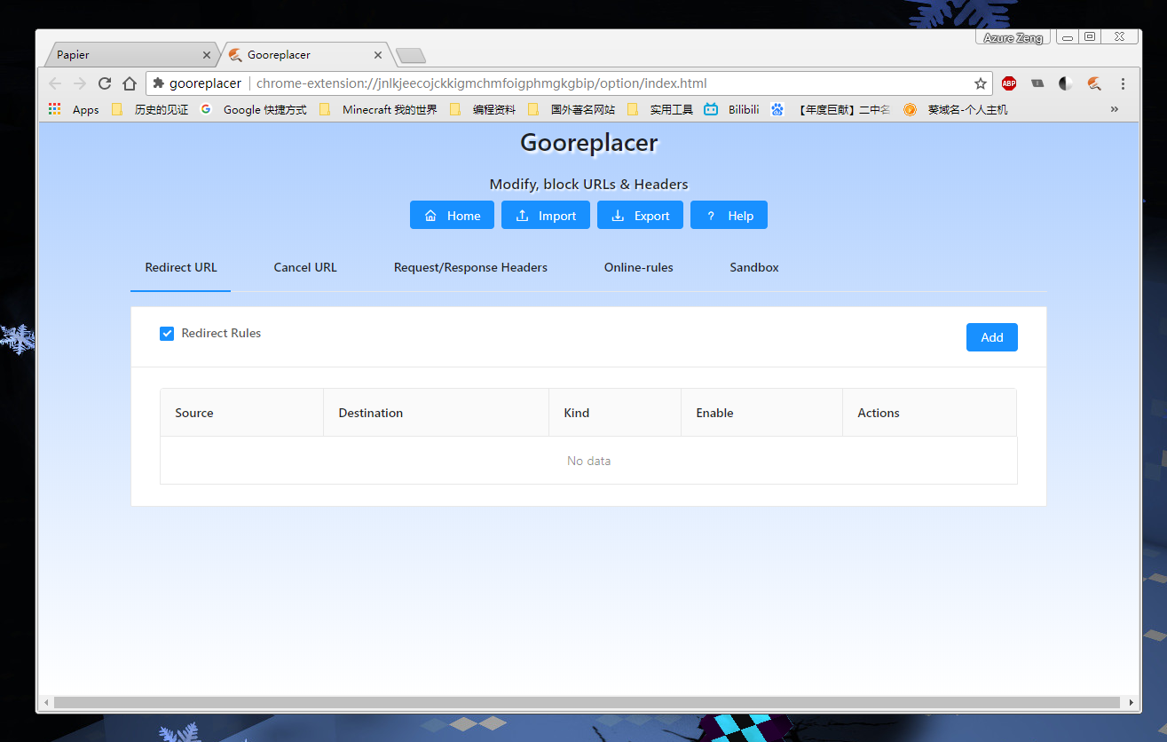This screenshot has height=742, width=1167.
Task: Click the Export button
Action: [640, 216]
